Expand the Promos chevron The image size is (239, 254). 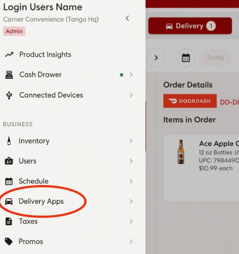(x=131, y=242)
